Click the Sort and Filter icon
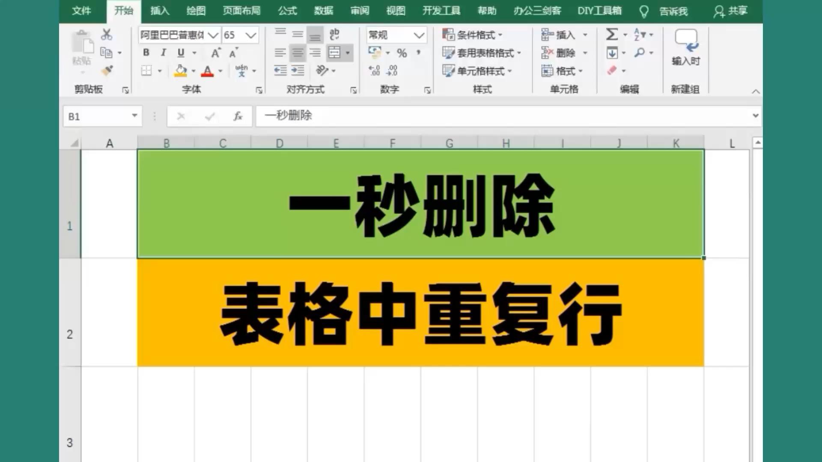 pos(640,34)
